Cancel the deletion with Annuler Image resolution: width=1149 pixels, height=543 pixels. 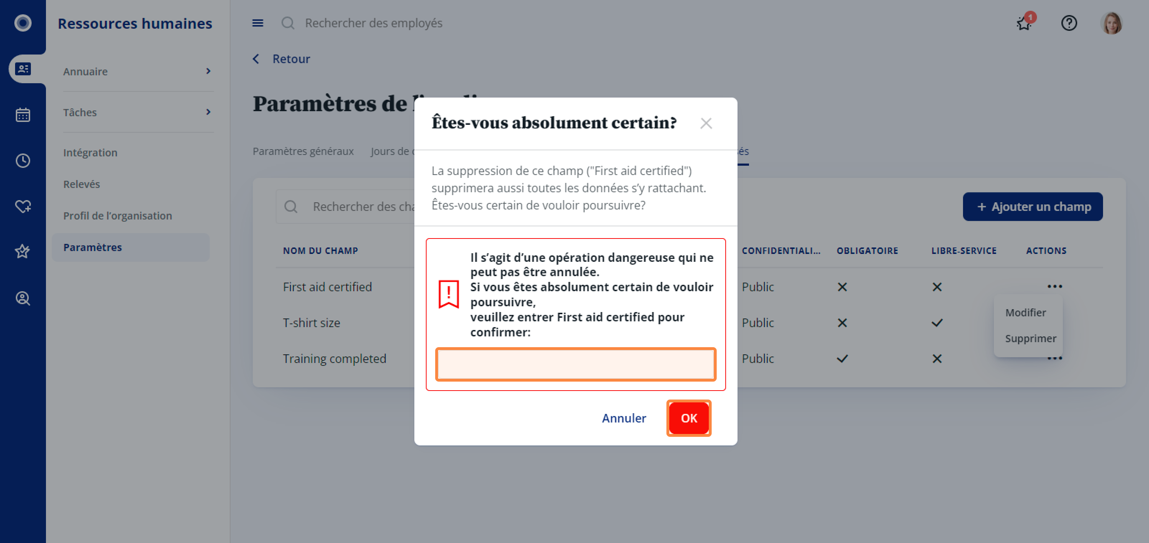point(624,418)
